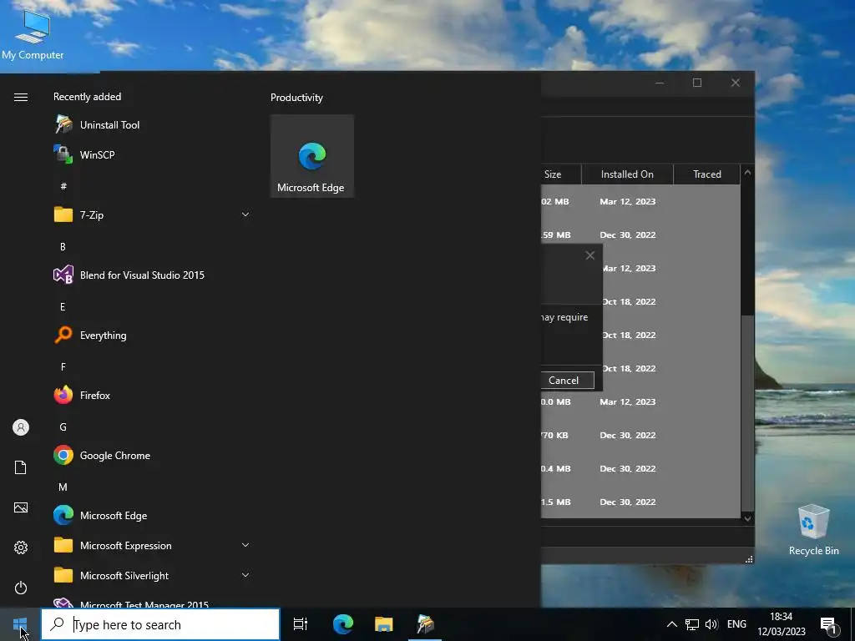Viewport: 855px width, 641px height.
Task: Open the Pictures shortcut icon
Action: (21, 507)
